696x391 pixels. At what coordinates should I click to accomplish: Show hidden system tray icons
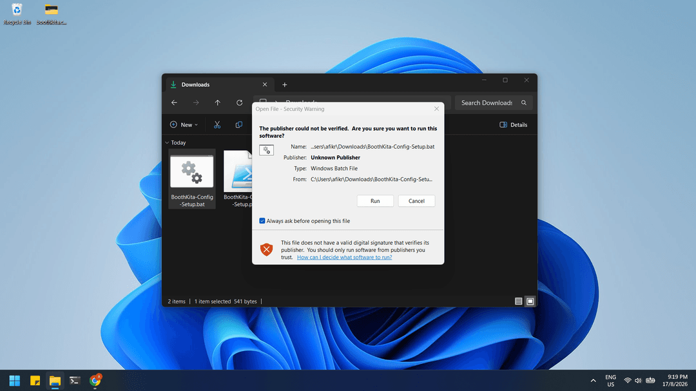(593, 380)
